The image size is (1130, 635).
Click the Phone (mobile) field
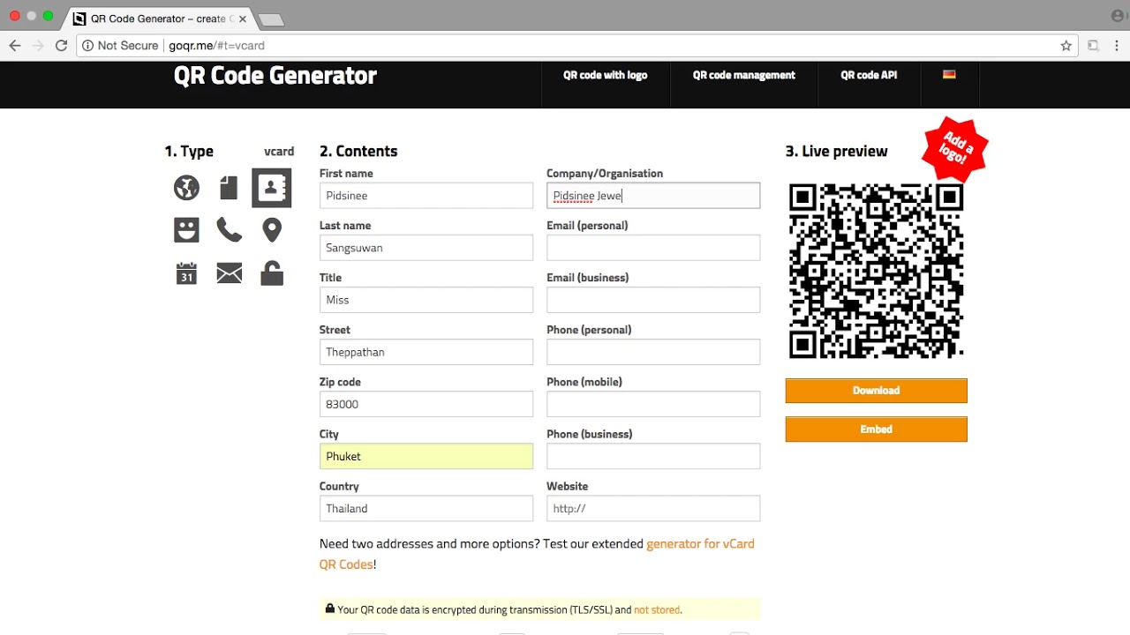653,404
